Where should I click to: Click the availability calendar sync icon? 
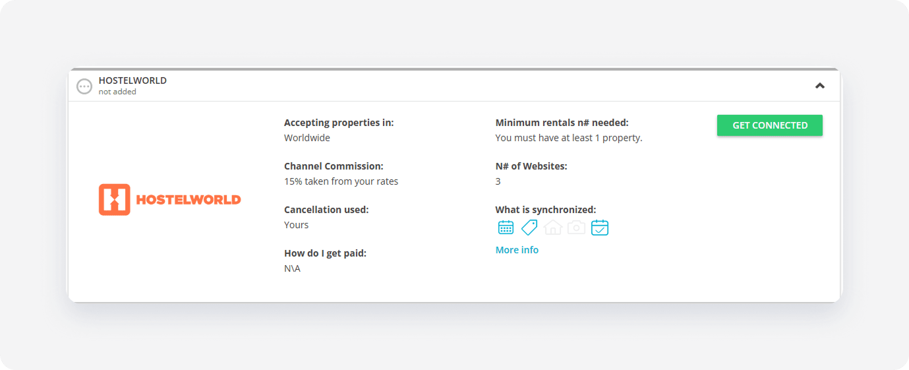(x=506, y=228)
